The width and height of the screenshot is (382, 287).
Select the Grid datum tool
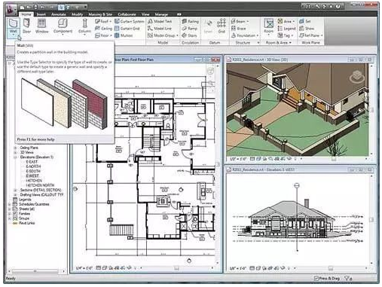tap(222, 26)
